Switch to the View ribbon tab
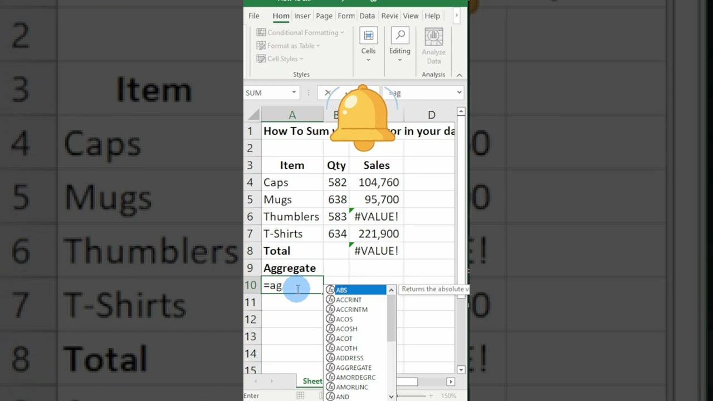713x401 pixels. (x=411, y=16)
